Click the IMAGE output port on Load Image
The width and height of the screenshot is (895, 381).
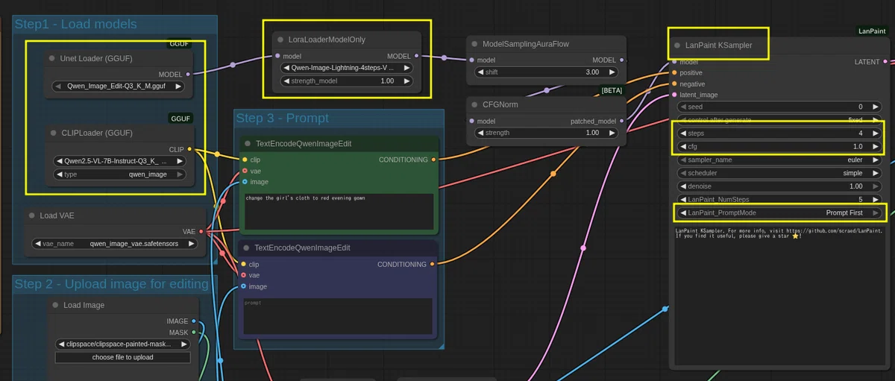[194, 321]
